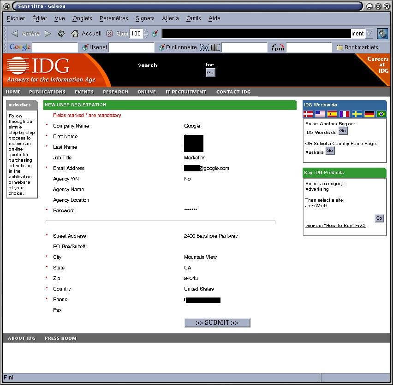The height and width of the screenshot is (385, 393).
Task: Click the Usenet smart bookmark icon
Action: pos(85,47)
